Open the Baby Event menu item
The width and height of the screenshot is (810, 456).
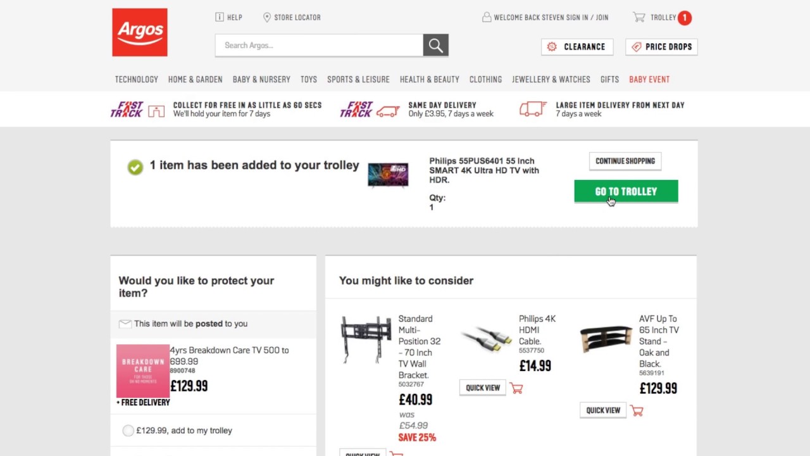tap(649, 79)
